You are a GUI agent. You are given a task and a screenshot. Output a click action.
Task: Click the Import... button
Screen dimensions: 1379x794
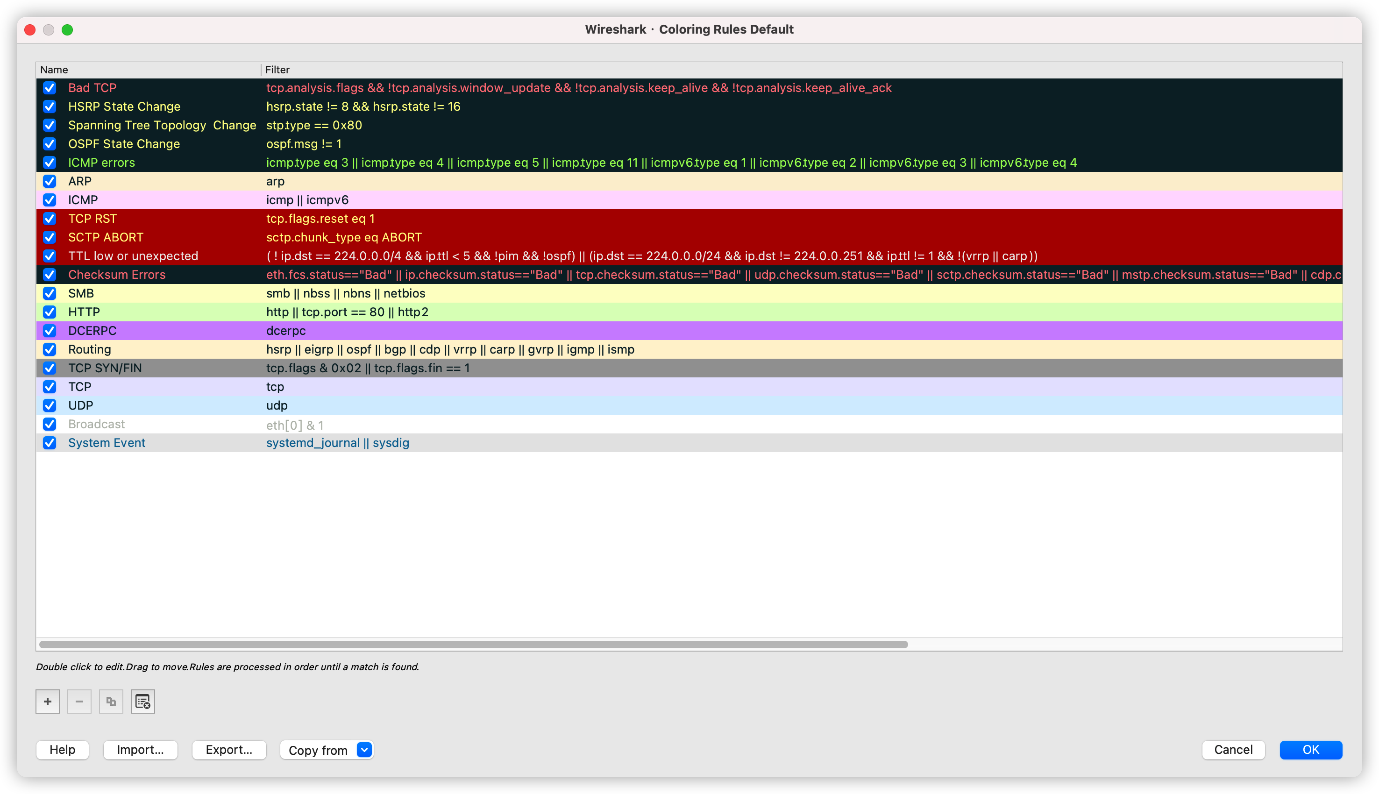click(140, 750)
